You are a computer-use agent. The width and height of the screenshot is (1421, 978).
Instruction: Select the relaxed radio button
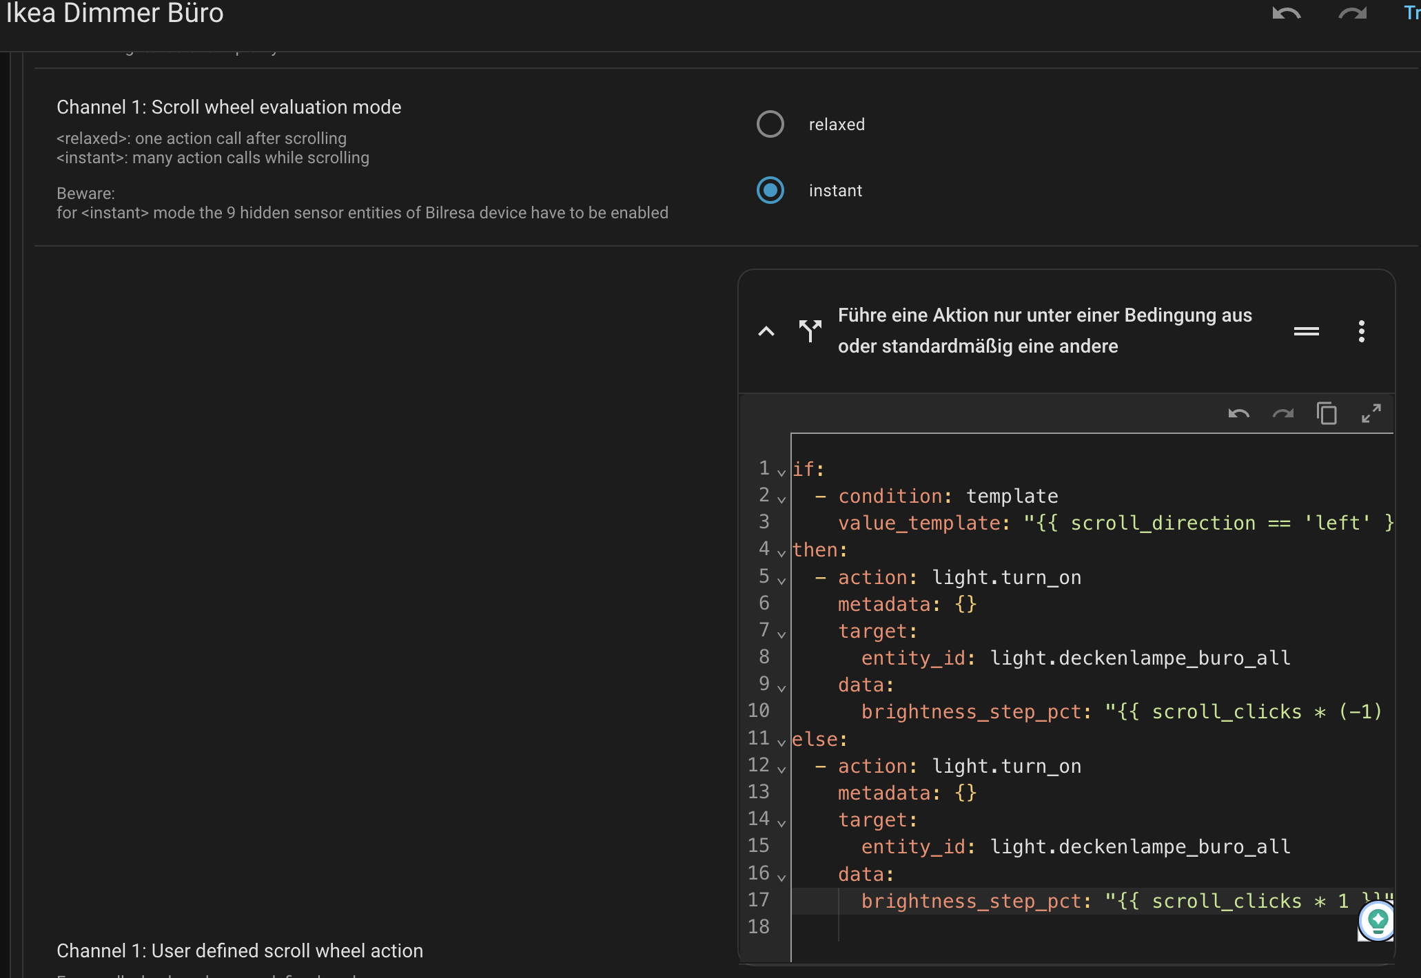point(770,124)
